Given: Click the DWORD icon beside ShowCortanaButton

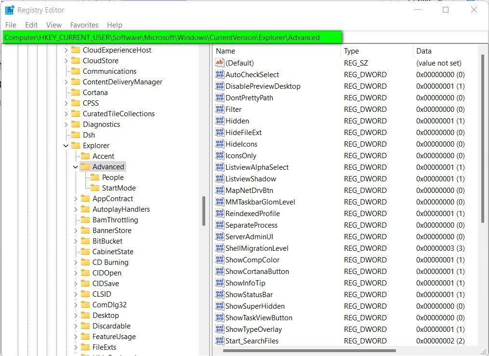Looking at the screenshot, I should (220, 271).
